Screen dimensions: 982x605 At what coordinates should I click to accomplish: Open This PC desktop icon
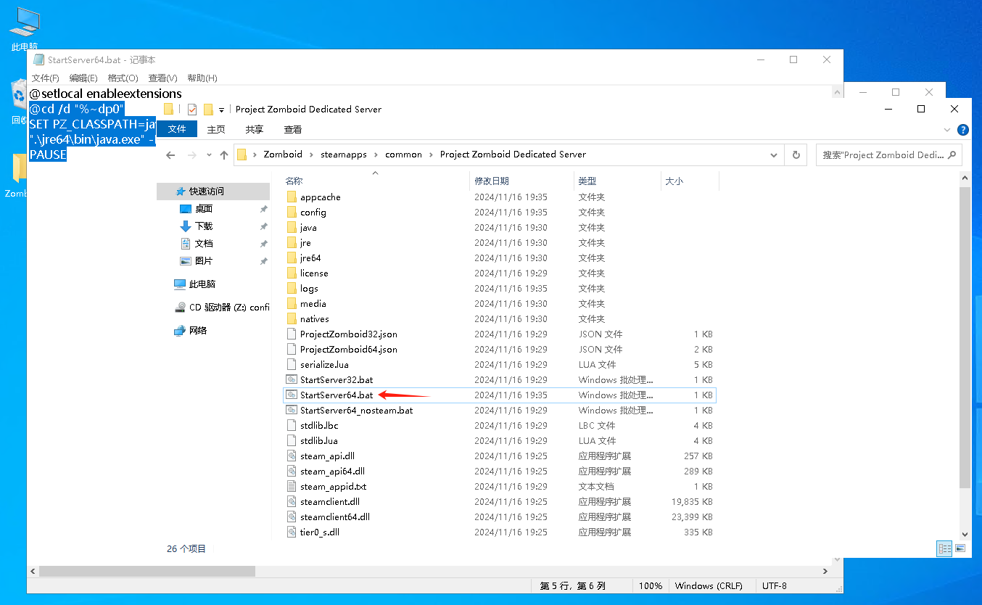(x=25, y=29)
